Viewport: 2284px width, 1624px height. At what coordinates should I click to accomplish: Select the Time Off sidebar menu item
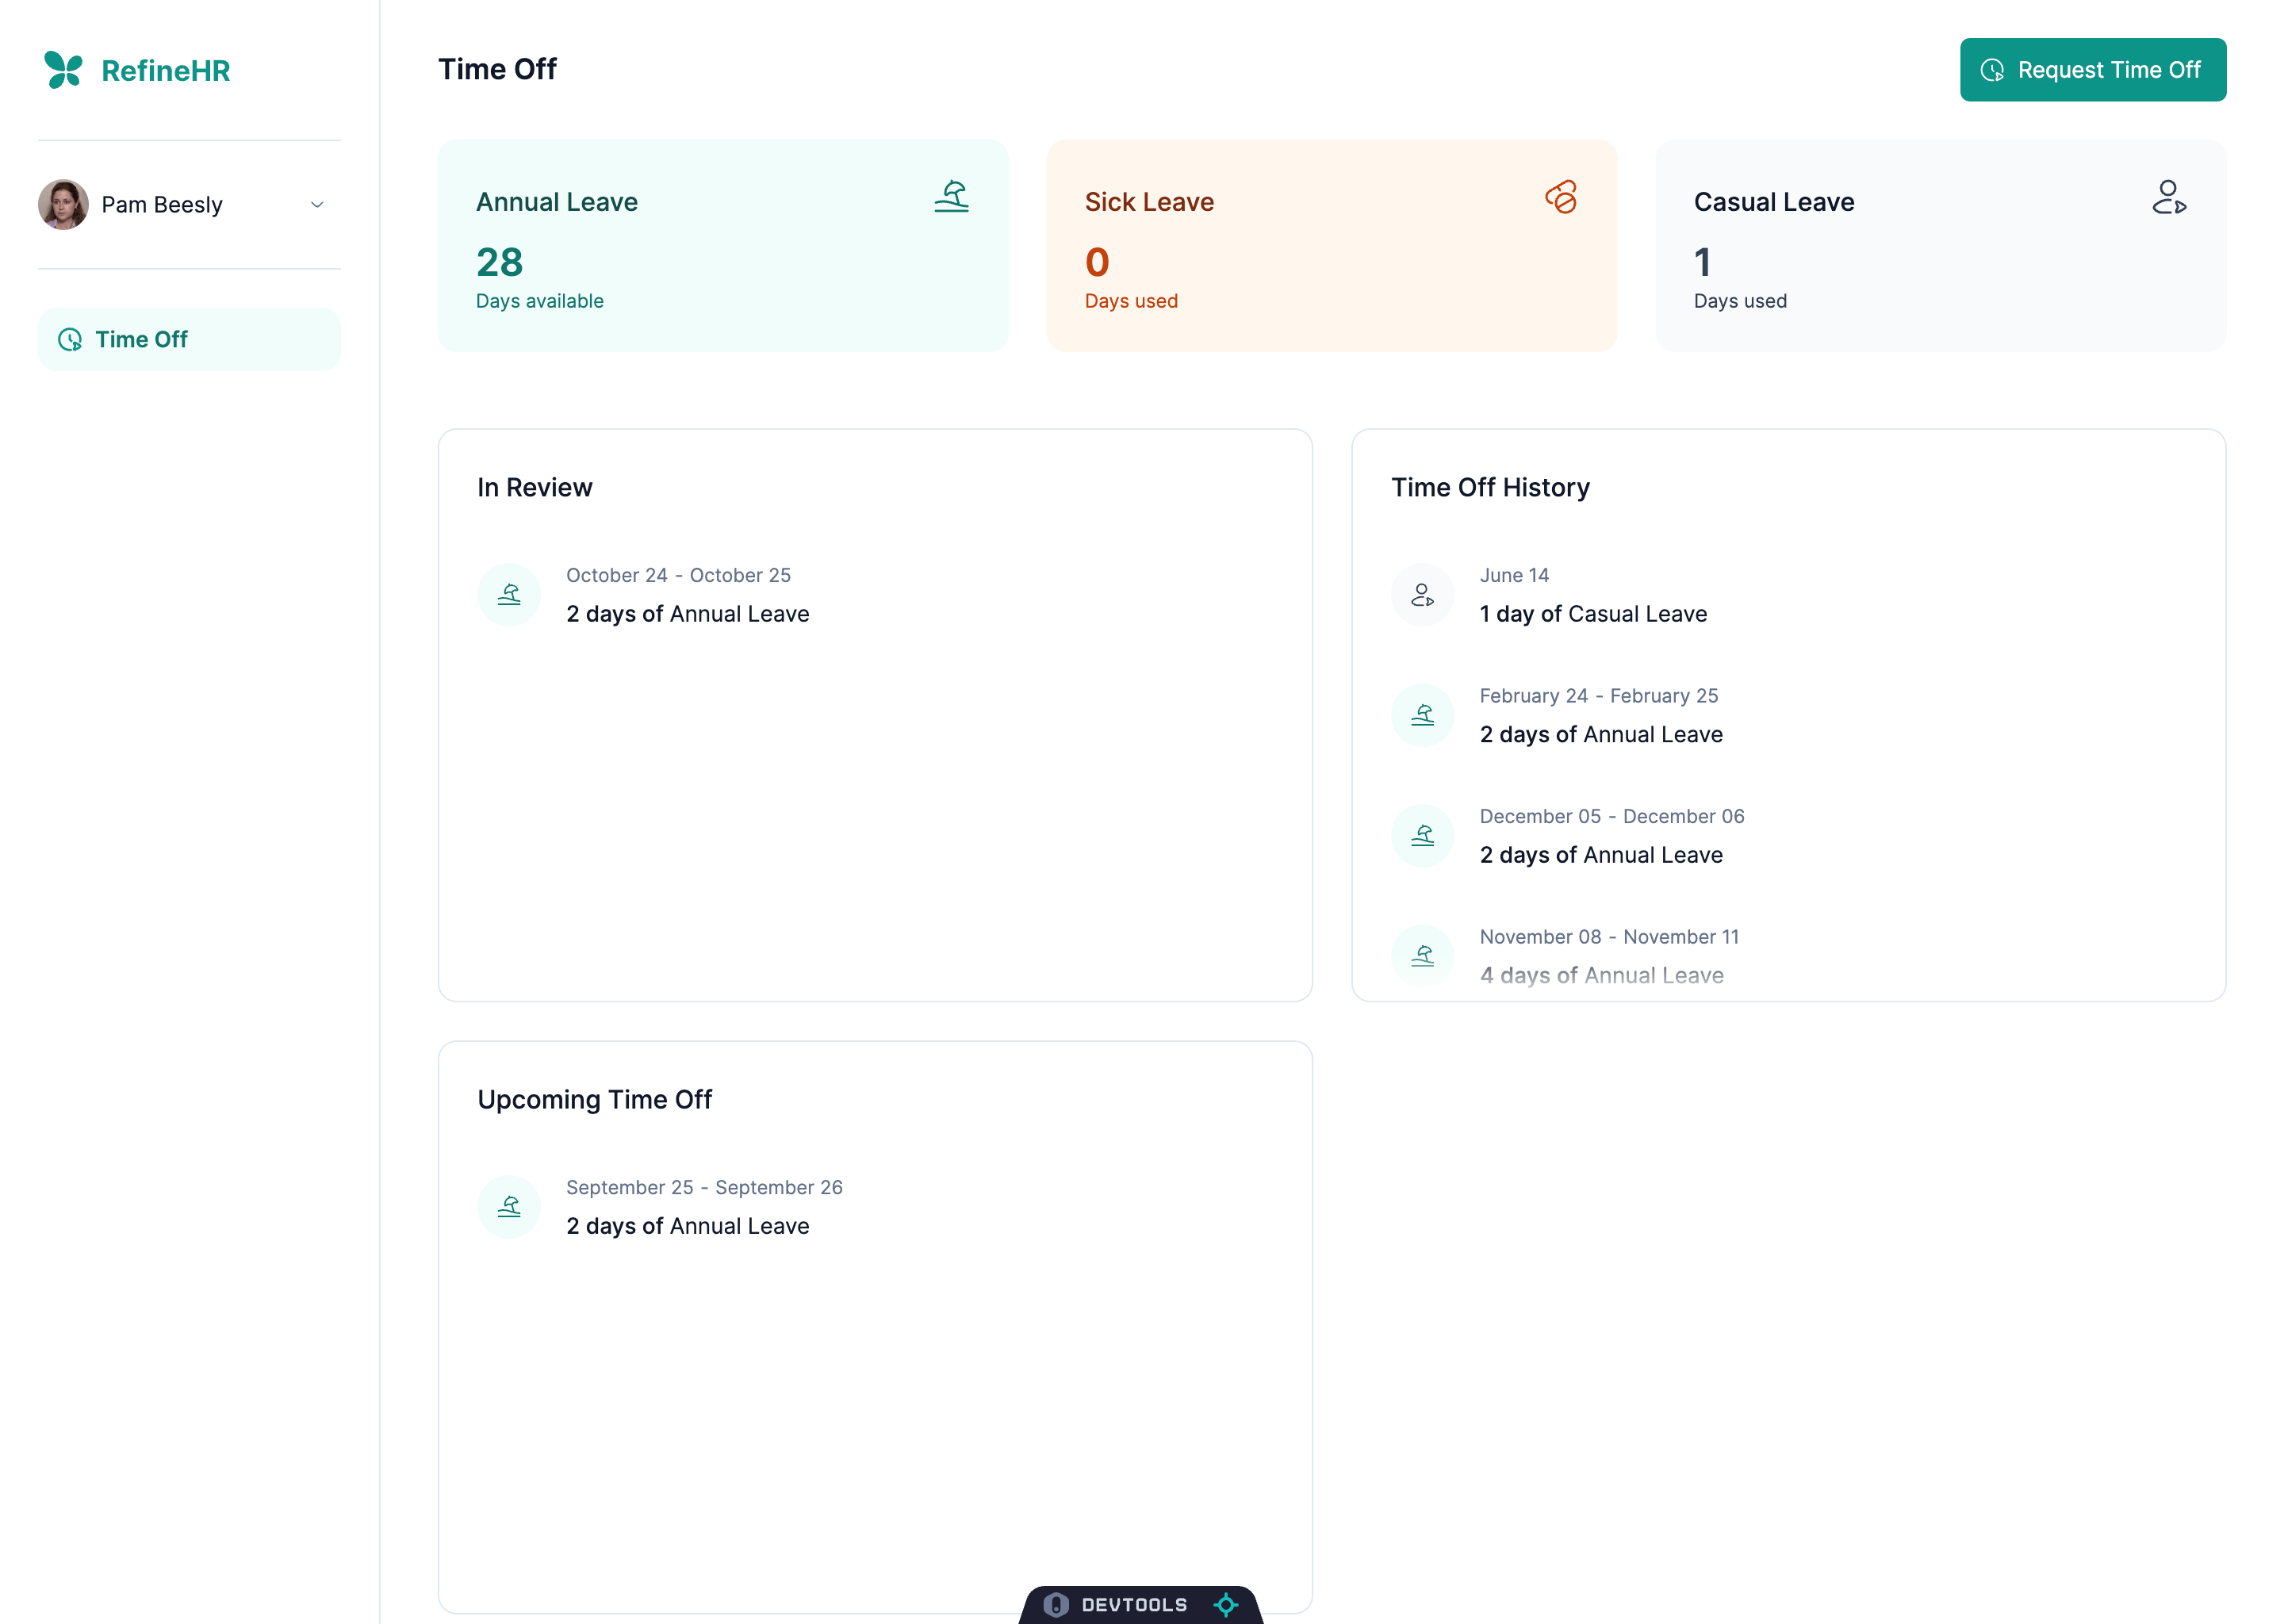point(189,340)
